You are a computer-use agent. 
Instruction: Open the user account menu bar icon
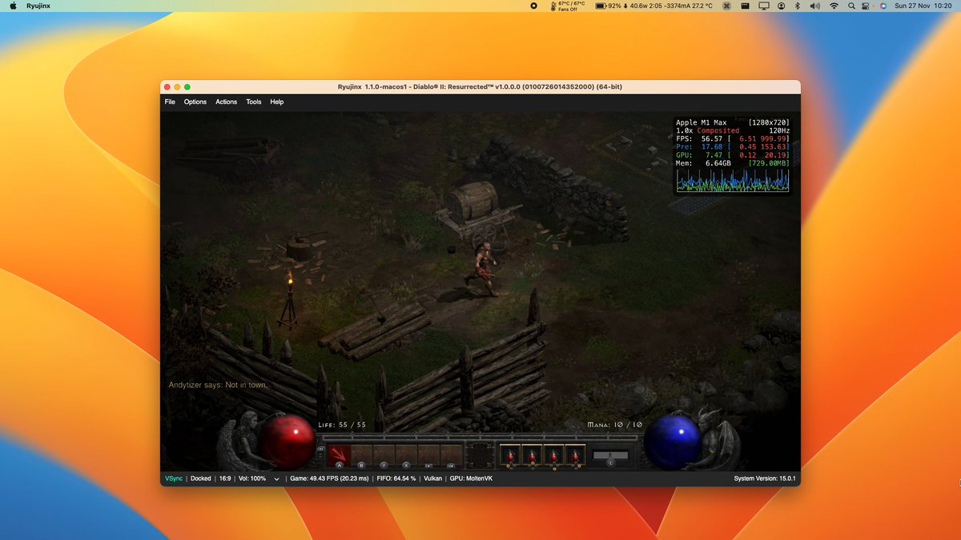point(781,6)
